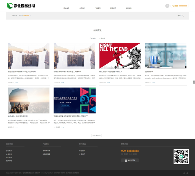
Task: Click the Weibo icon in footer bar
Action: [x=184, y=173]
